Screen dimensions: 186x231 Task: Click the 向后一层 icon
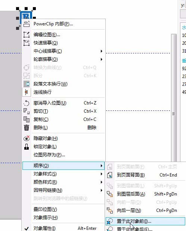(110, 210)
